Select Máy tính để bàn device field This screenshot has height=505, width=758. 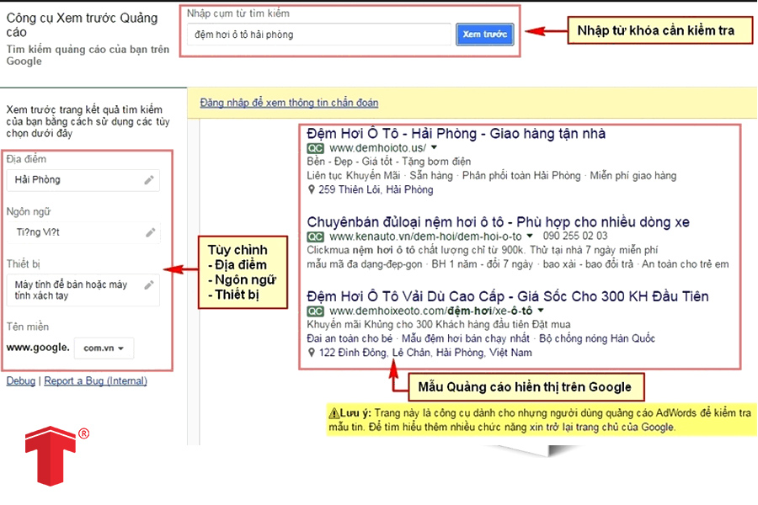[83, 290]
